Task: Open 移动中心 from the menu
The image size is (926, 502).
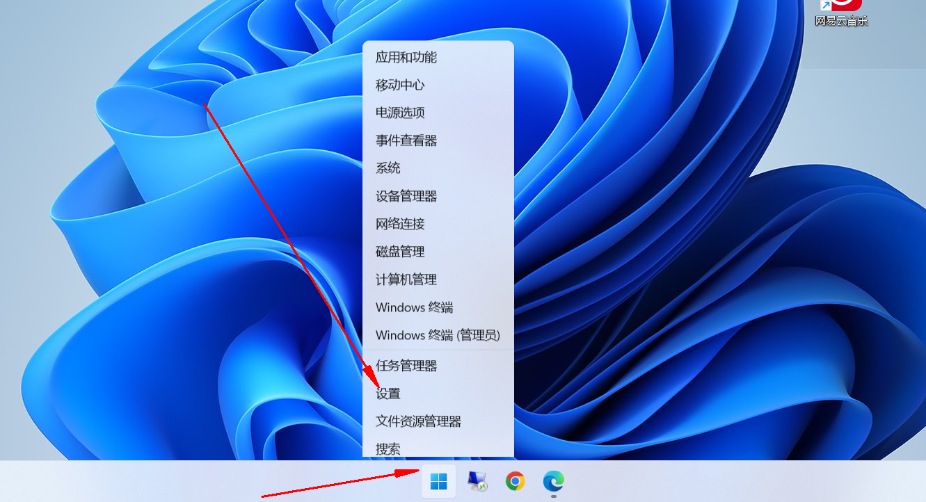Action: pyautogui.click(x=438, y=85)
